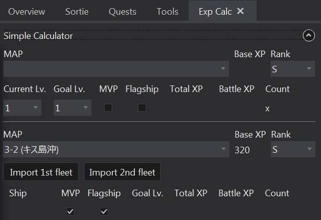Close the Exp Calc tab
The height and width of the screenshot is (220, 321).
240,11
